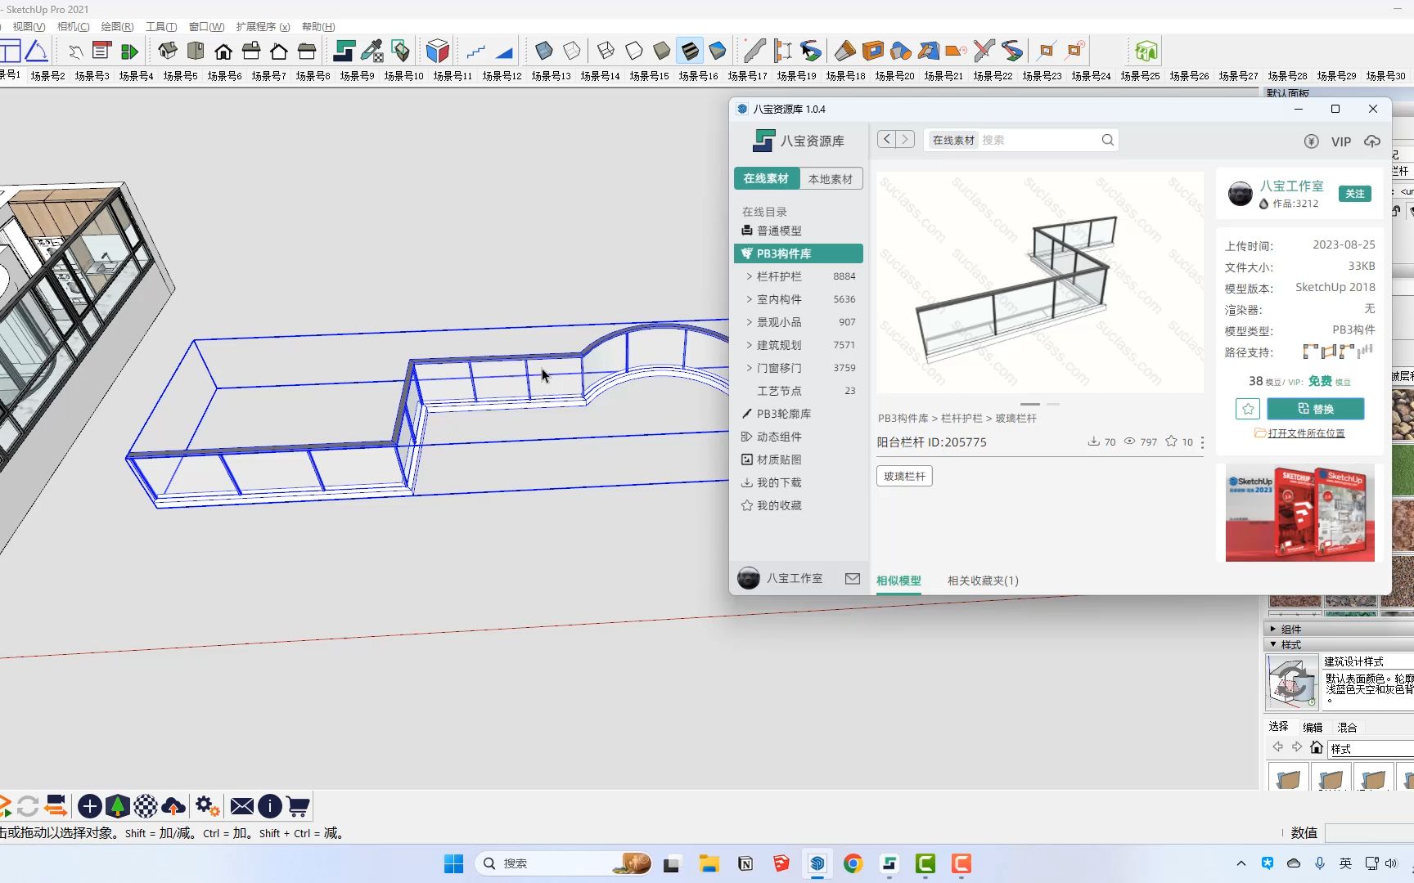The image size is (1414, 883).
Task: Open the 相机(C) menu
Action: (x=73, y=26)
